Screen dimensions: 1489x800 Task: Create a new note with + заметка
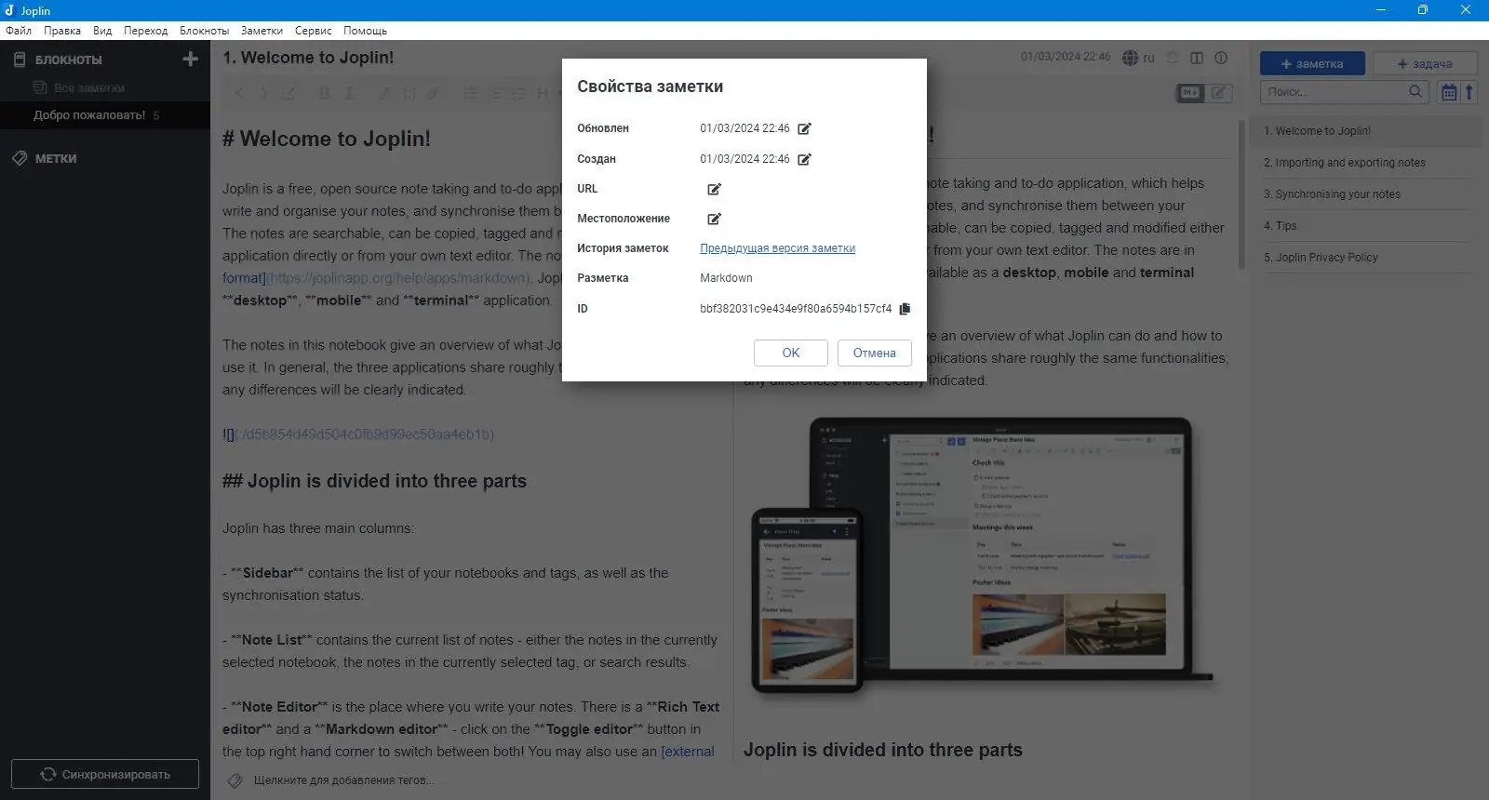[x=1312, y=63]
